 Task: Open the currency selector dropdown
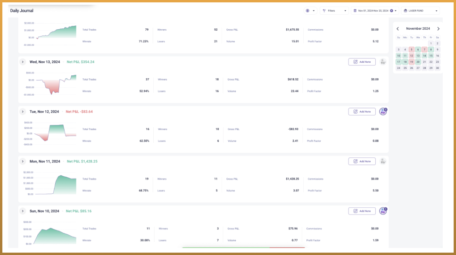tap(310, 11)
